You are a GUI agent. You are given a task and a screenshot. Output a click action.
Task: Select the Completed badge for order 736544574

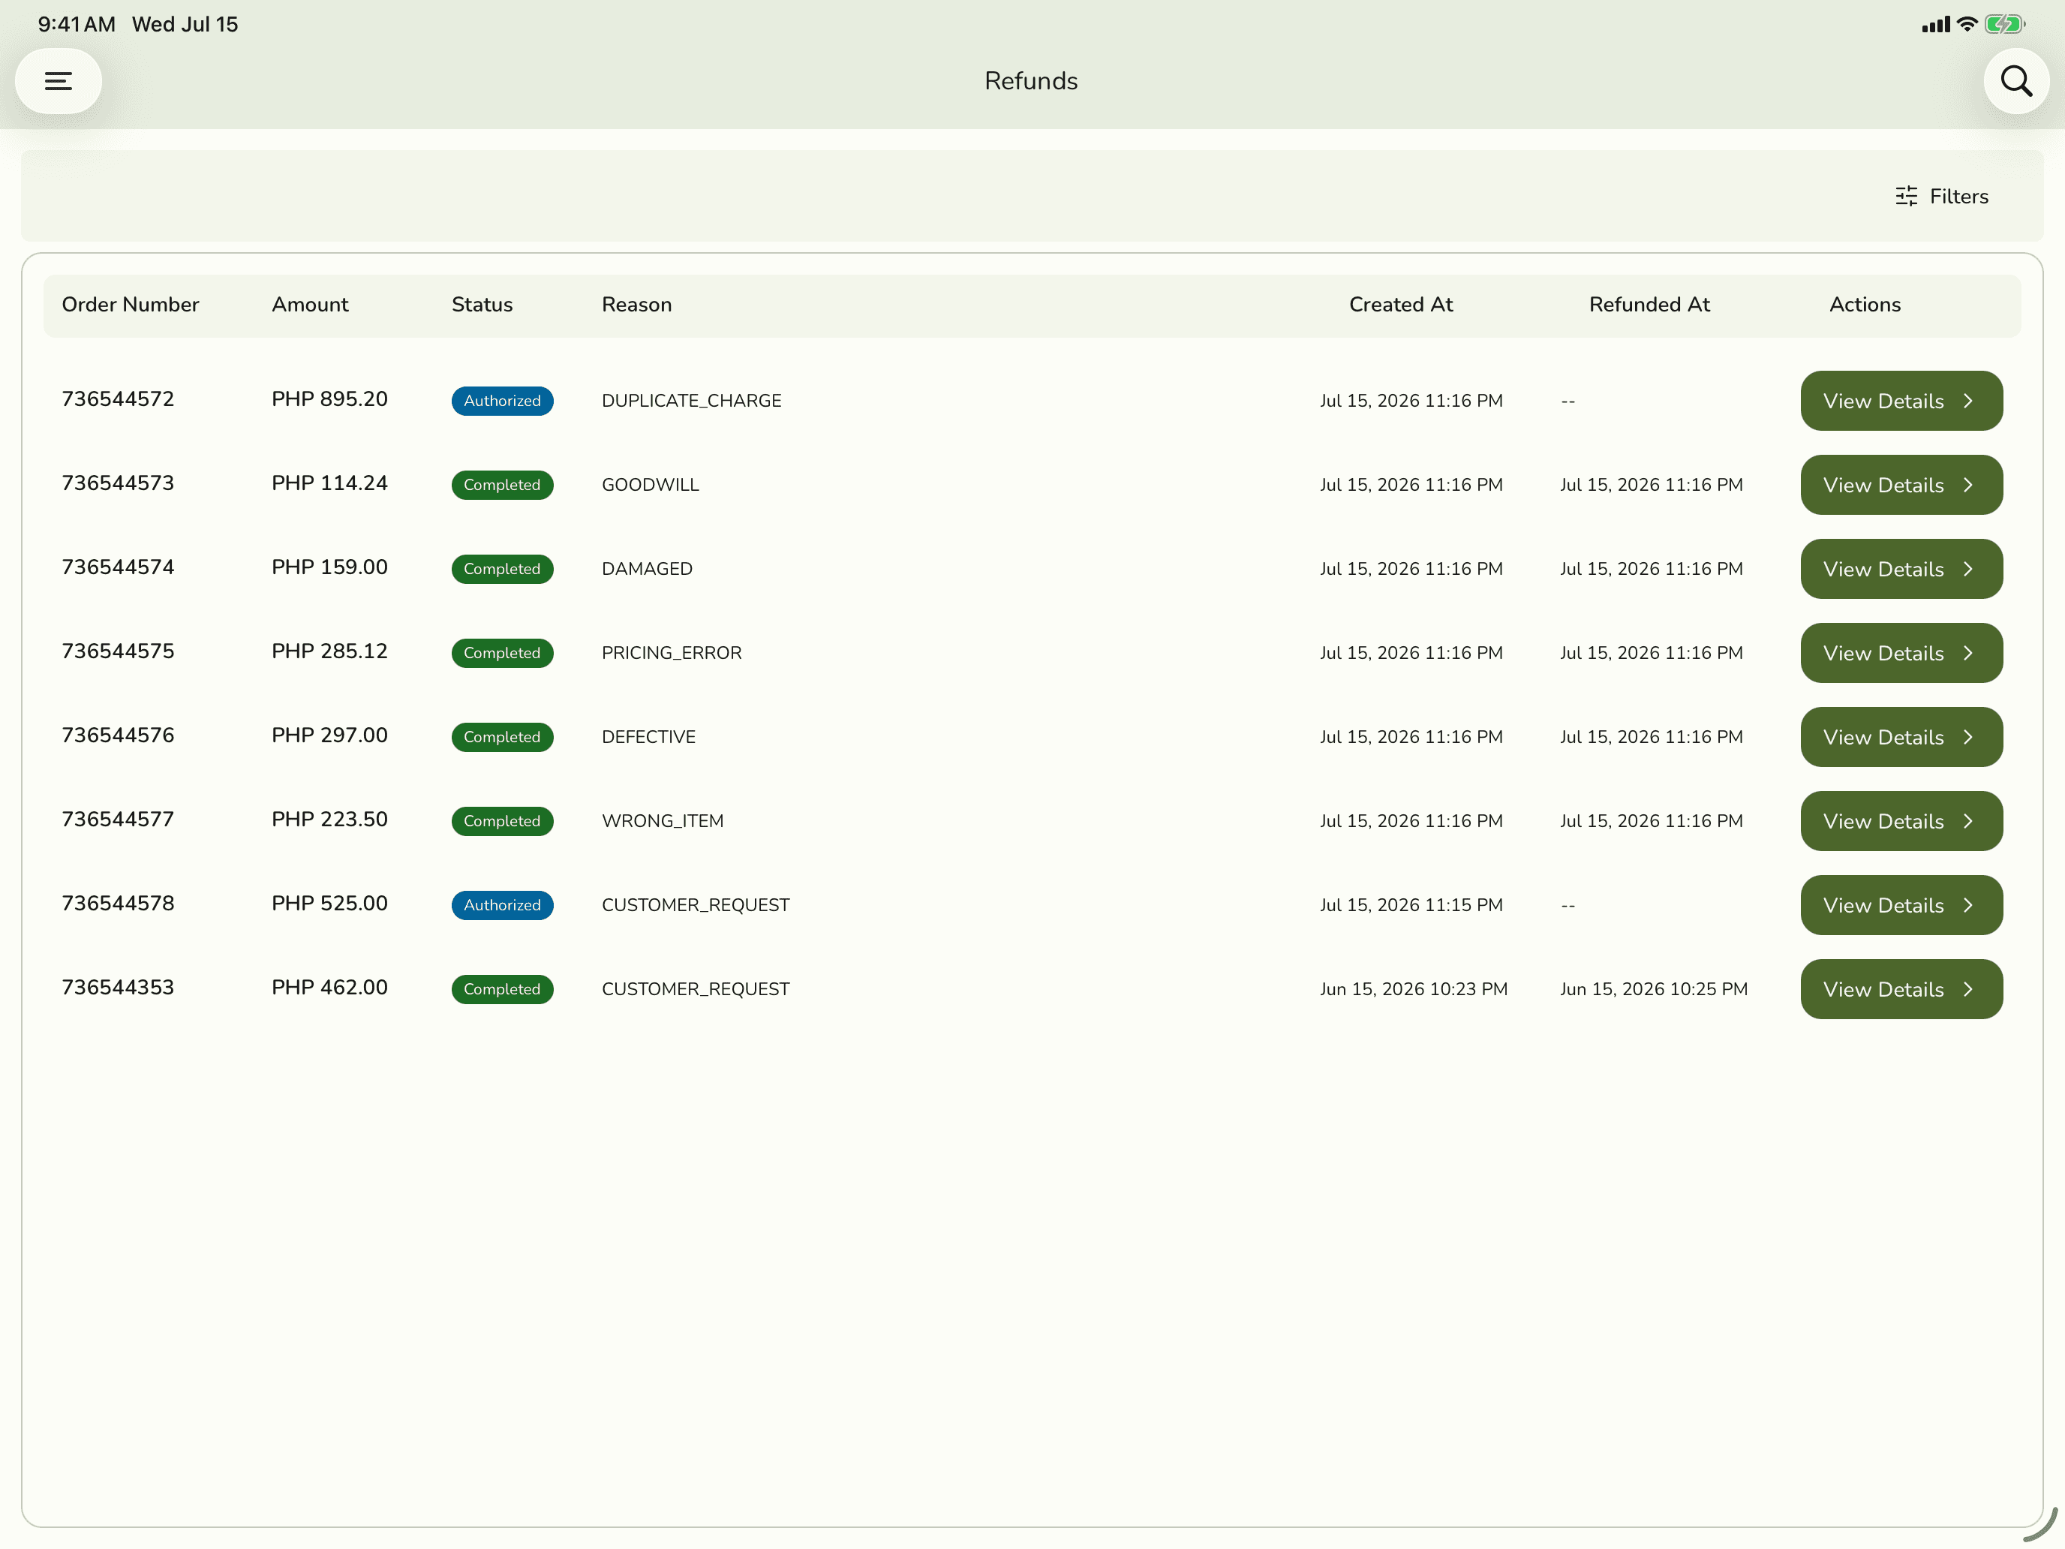coord(502,569)
